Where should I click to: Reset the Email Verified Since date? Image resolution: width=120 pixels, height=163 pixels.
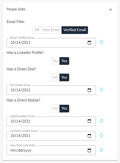(x=101, y=42)
